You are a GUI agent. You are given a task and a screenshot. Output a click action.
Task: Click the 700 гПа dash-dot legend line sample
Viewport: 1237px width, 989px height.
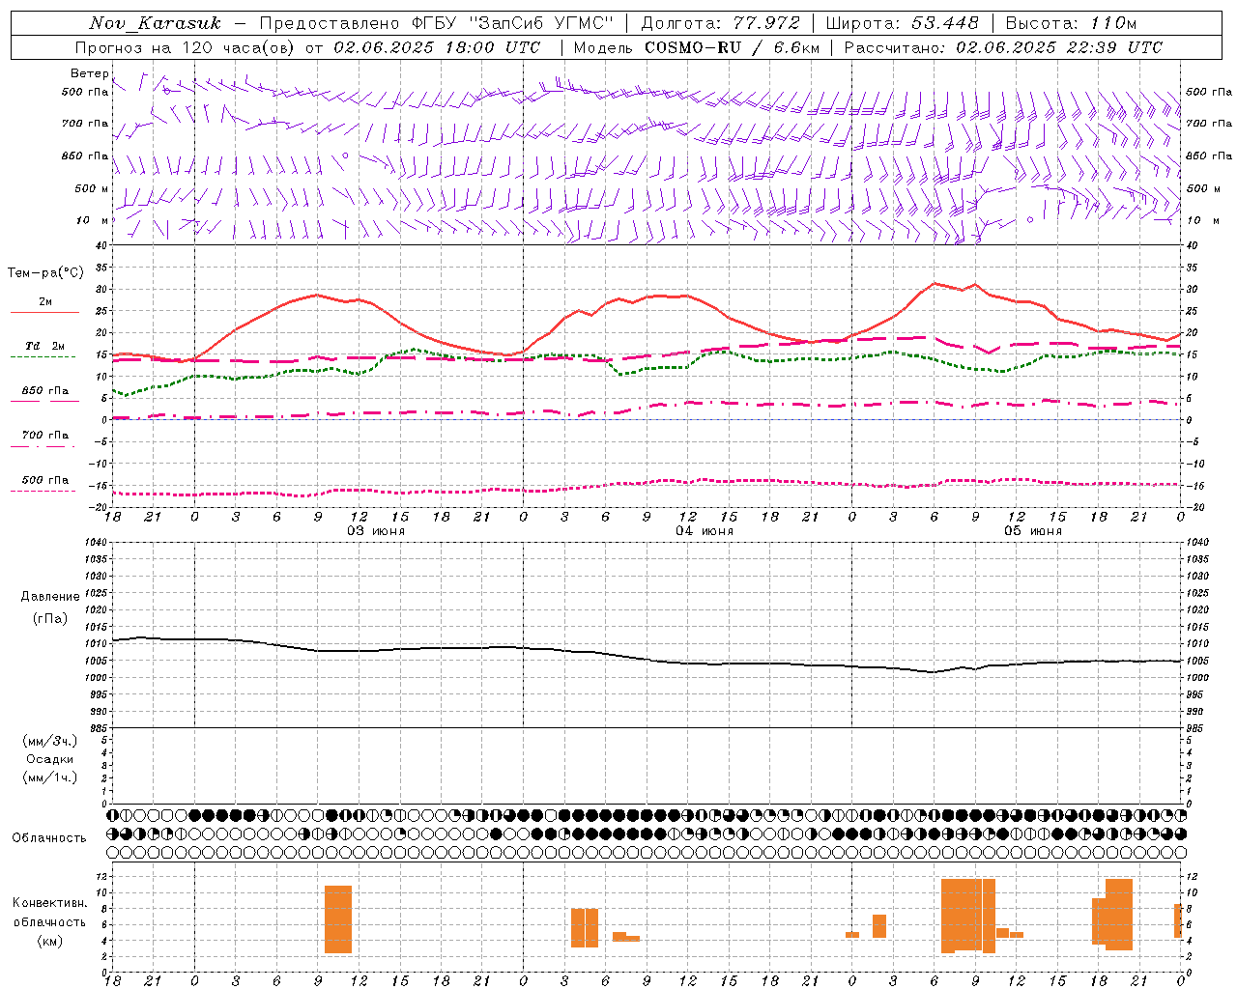(44, 446)
